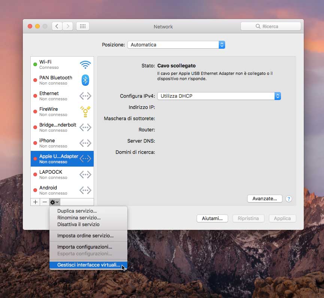Select the Ethernet service row
The height and width of the screenshot is (298, 324).
point(62,96)
